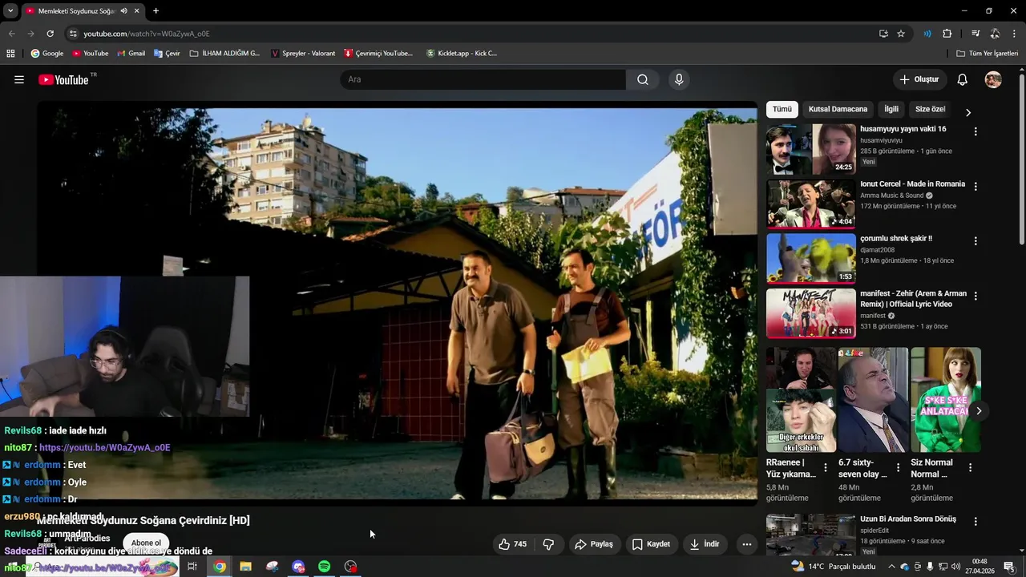Image resolution: width=1026 pixels, height=577 pixels.
Task: Click the YouTube search field
Action: tap(483, 79)
